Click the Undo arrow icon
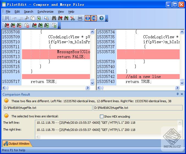 15,18
